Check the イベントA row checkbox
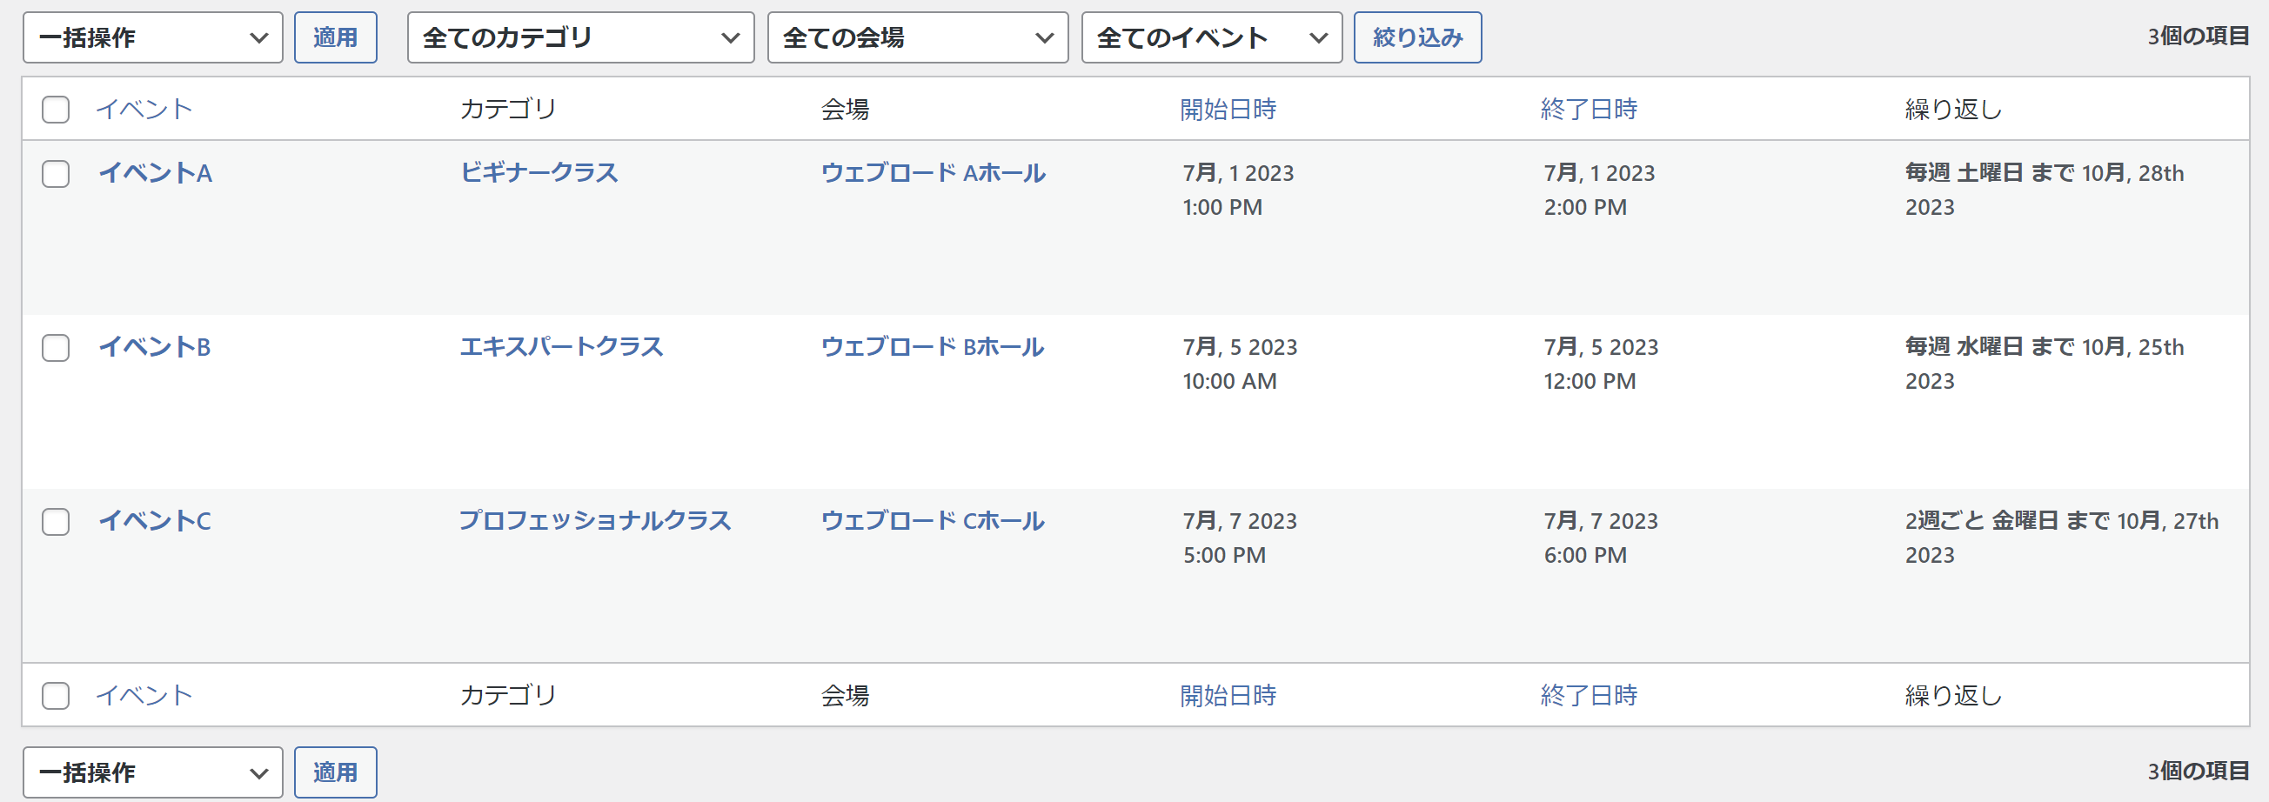This screenshot has height=802, width=2269. pyautogui.click(x=56, y=173)
